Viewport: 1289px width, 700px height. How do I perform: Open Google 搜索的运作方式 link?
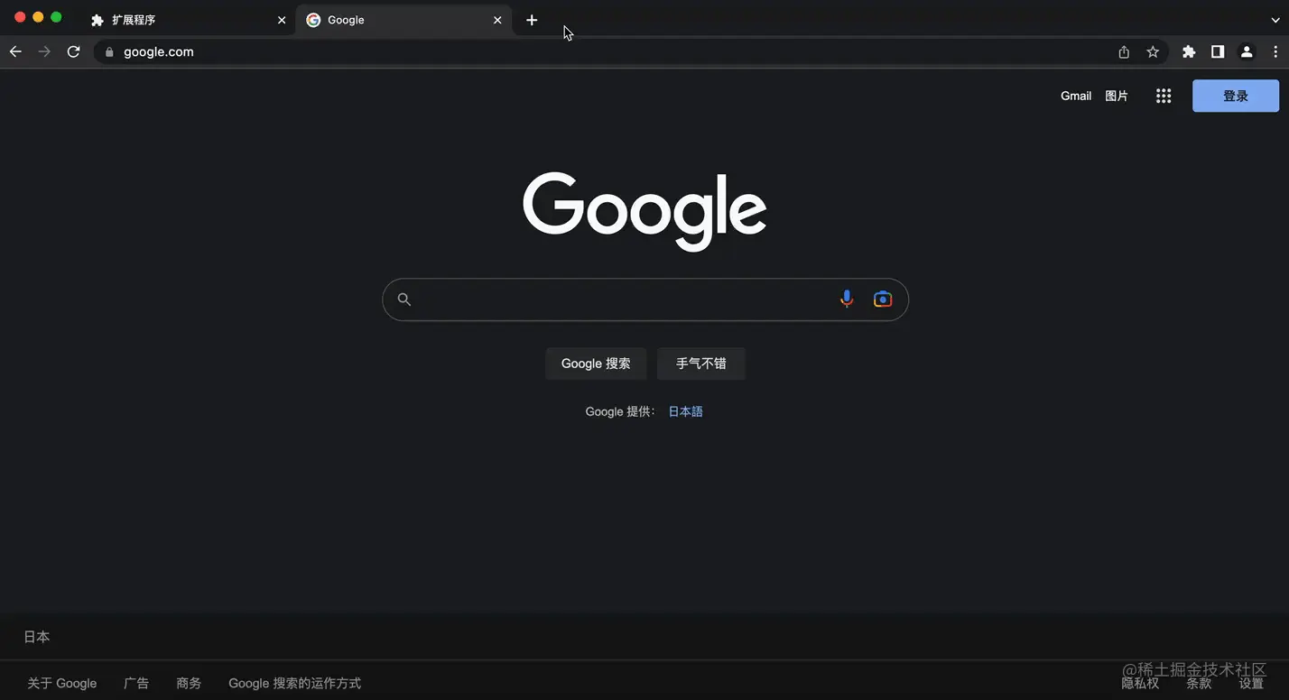coord(294,683)
